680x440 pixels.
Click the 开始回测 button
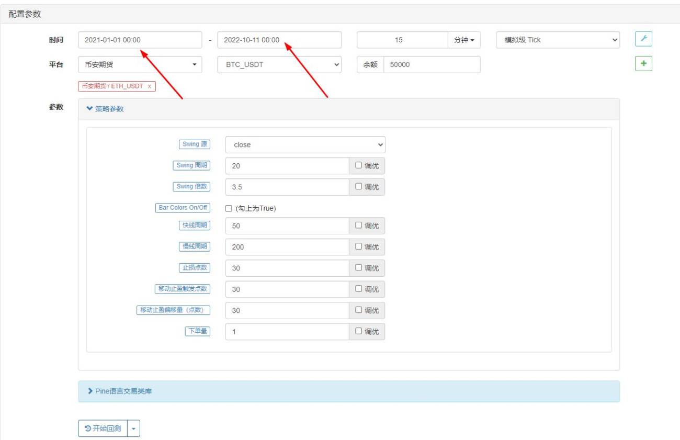[103, 428]
